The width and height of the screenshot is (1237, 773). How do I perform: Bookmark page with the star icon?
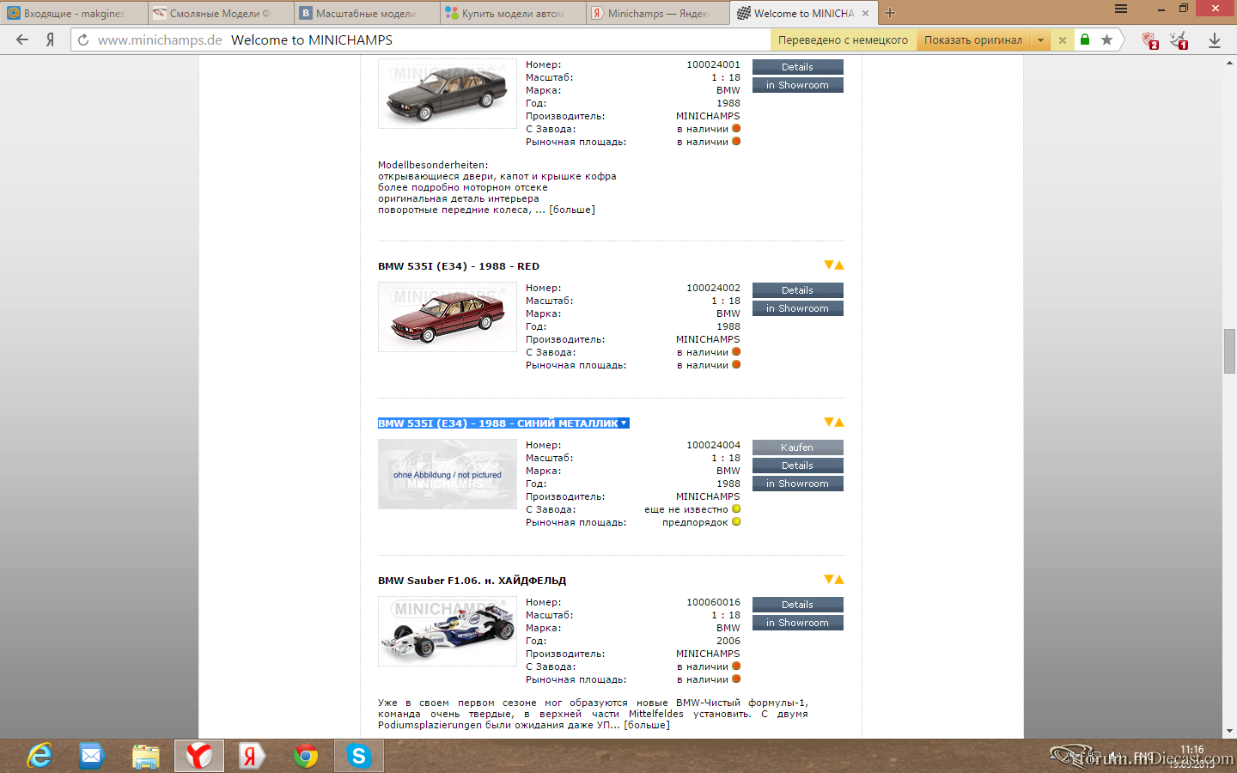(x=1106, y=40)
